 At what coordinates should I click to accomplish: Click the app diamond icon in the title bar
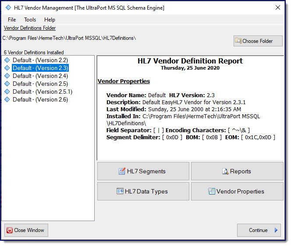tap(8, 7)
